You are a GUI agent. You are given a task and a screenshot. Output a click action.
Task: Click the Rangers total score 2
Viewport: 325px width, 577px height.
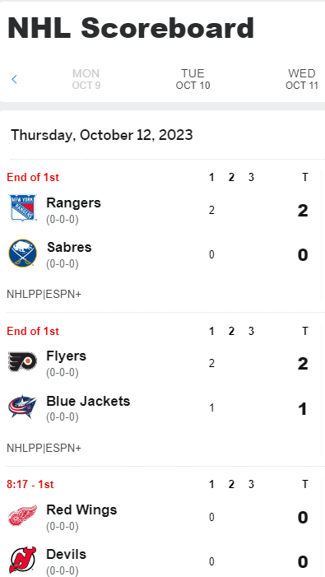point(303,211)
